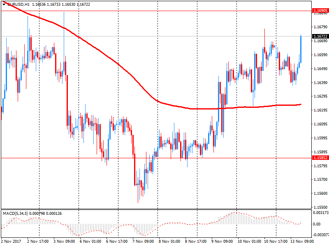Click the 1.16590 price scale value
The height and width of the screenshot is (246, 329).
[x=320, y=55]
